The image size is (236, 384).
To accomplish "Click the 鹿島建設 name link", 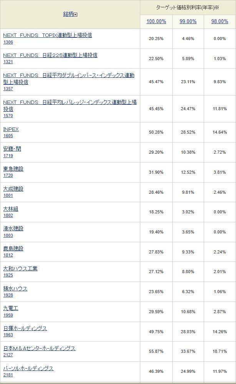I will [x=13, y=248].
